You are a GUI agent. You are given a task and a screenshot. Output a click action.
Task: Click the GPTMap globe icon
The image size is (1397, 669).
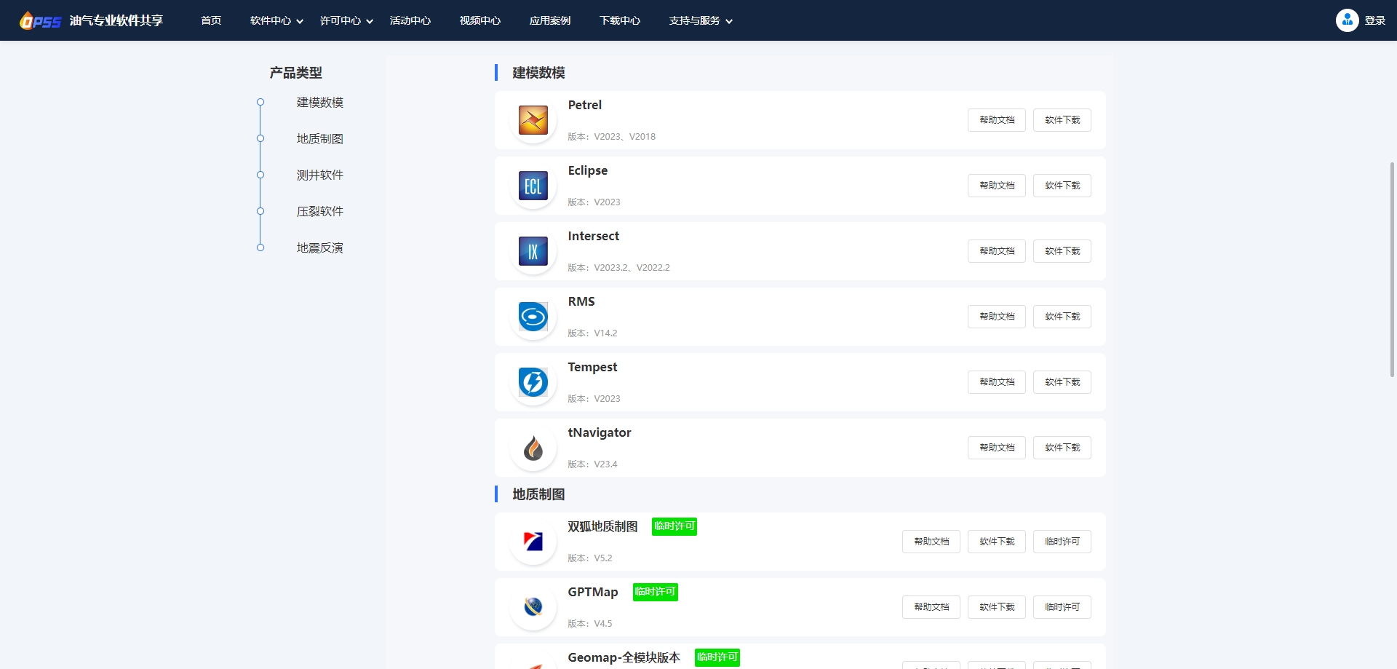(533, 607)
